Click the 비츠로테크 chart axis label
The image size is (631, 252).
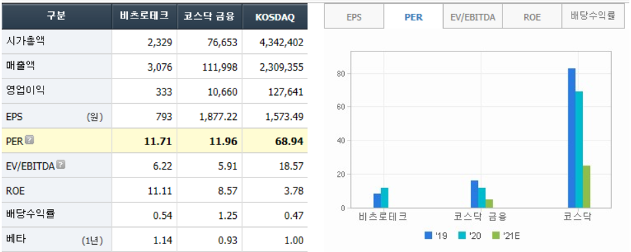[382, 216]
